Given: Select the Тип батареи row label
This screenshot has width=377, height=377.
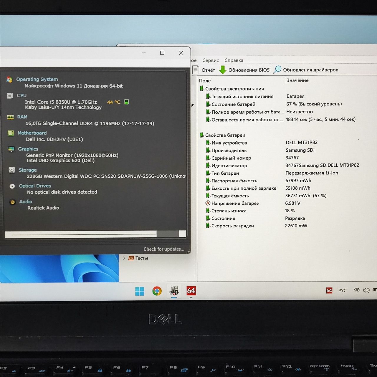Looking at the screenshot, I should tap(225, 173).
